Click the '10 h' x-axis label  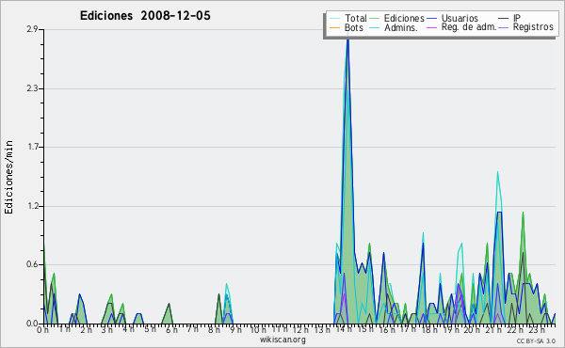coord(258,330)
